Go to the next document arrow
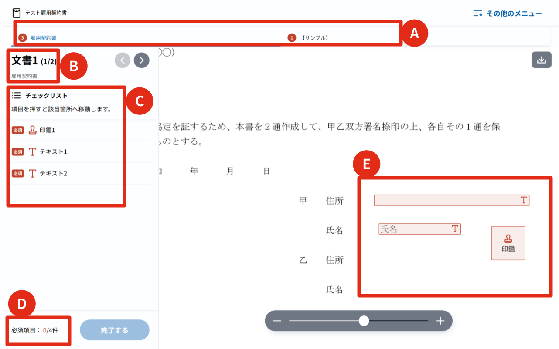The height and width of the screenshot is (349, 559). (x=142, y=60)
